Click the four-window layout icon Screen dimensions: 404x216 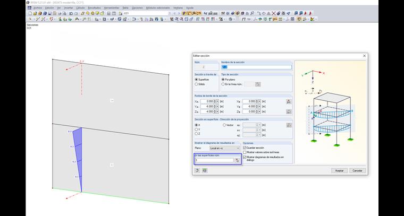(292, 19)
